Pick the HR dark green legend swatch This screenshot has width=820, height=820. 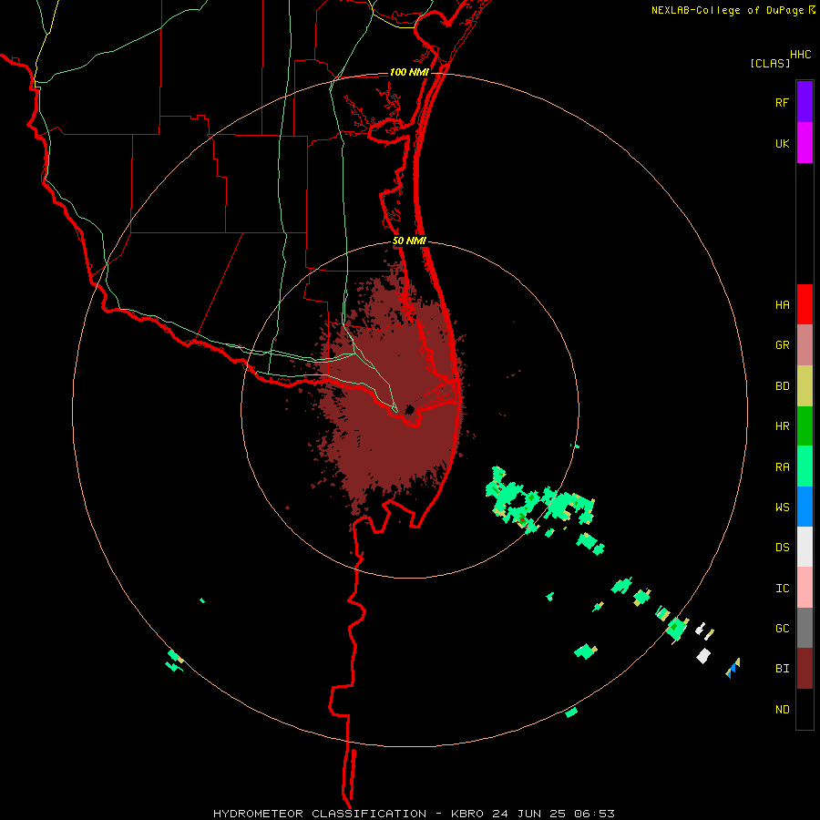point(805,426)
